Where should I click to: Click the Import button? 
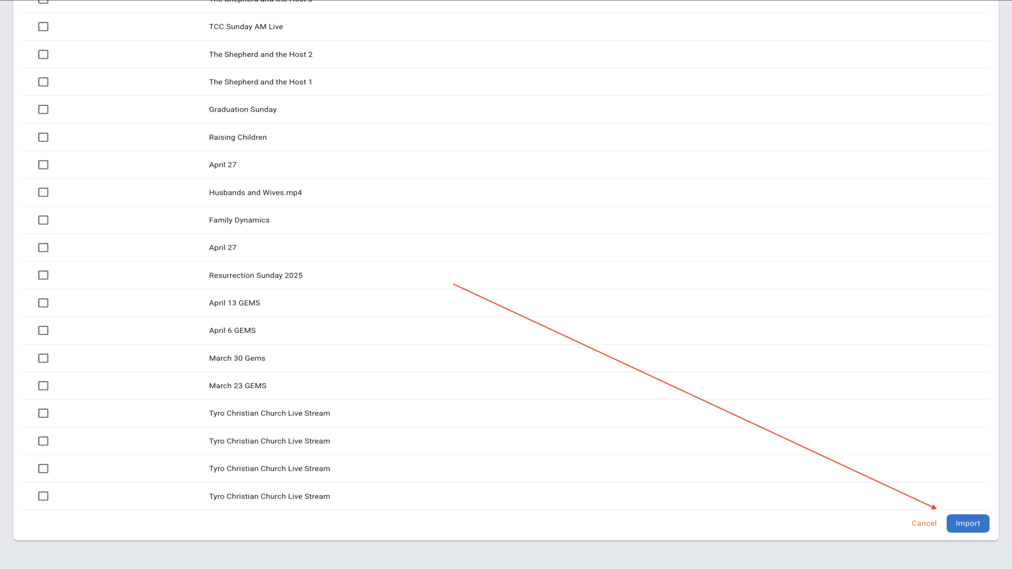(967, 523)
